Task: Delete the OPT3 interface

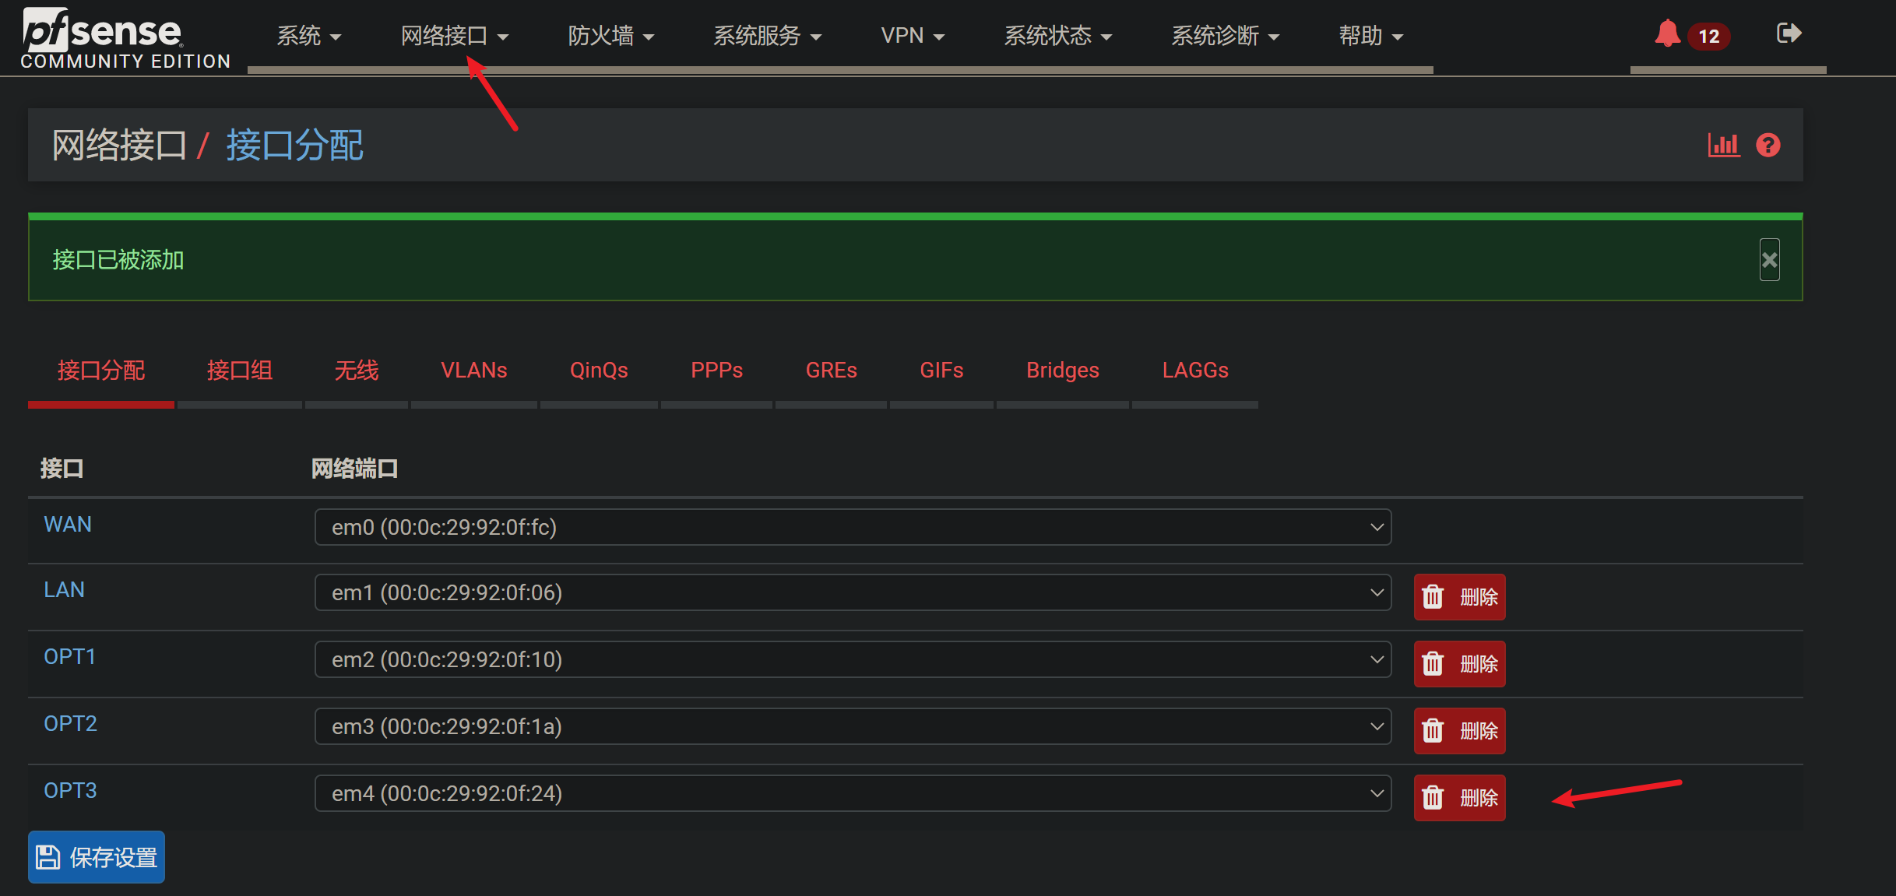Action: click(x=1459, y=798)
